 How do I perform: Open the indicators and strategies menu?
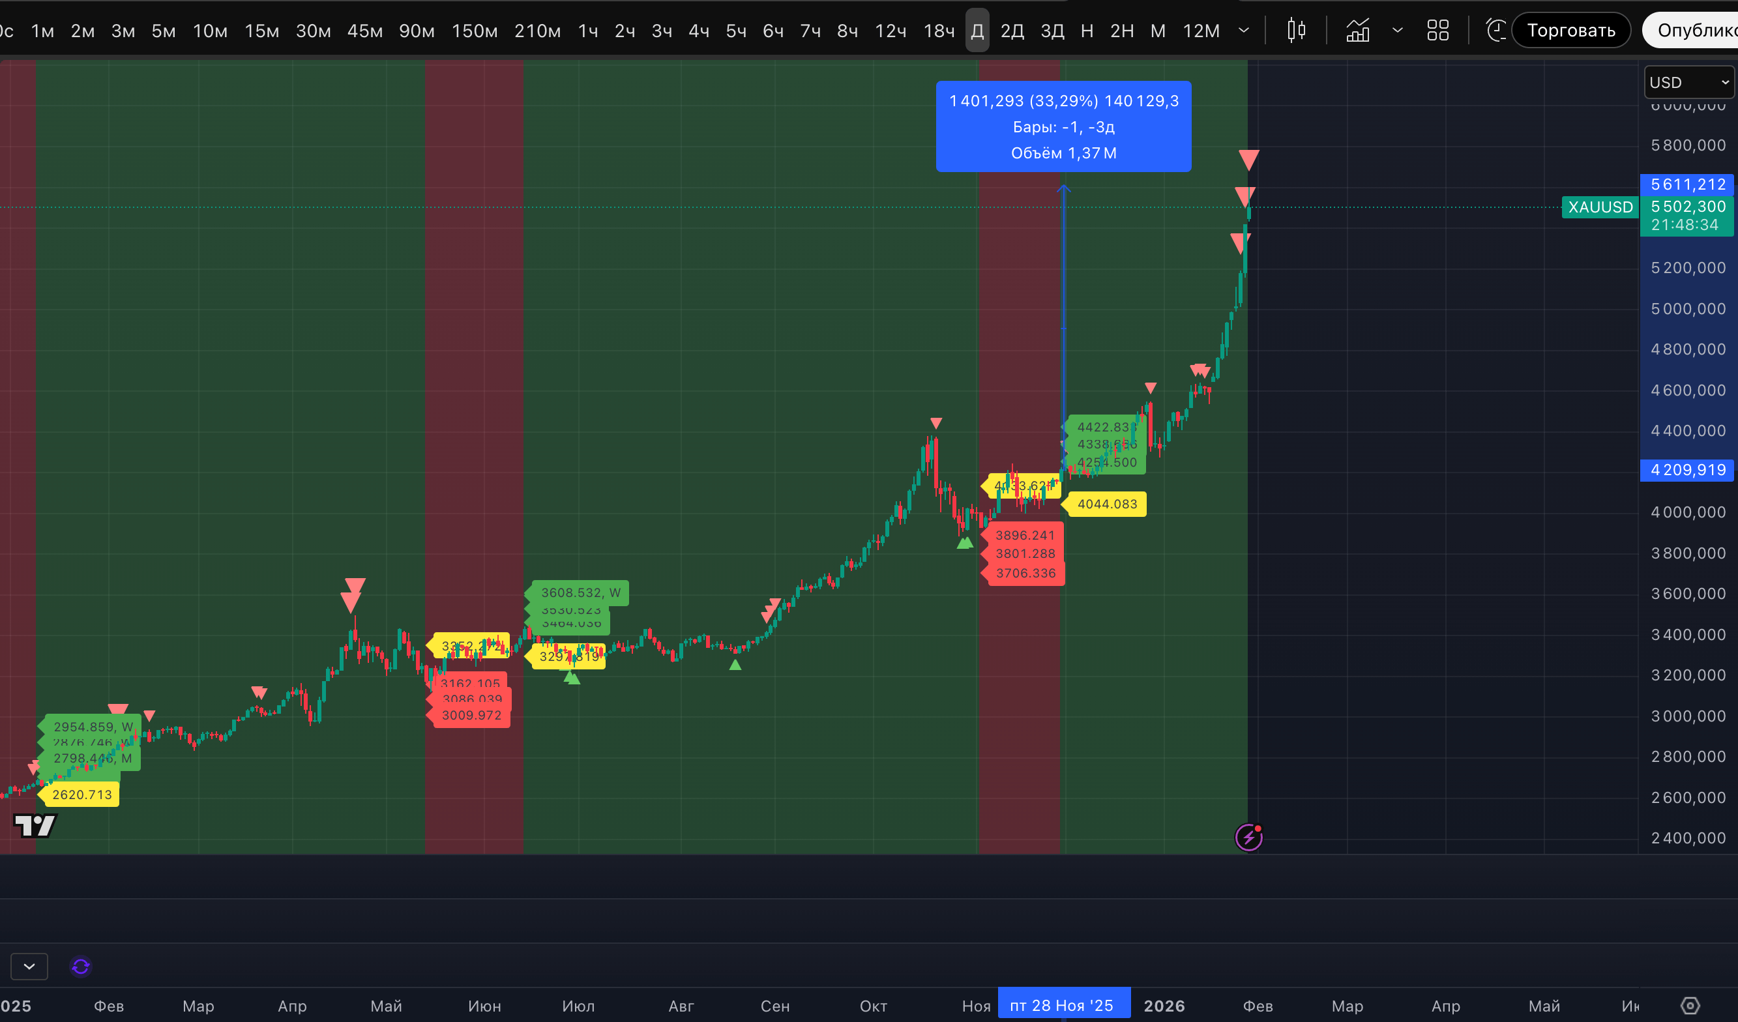[1357, 31]
